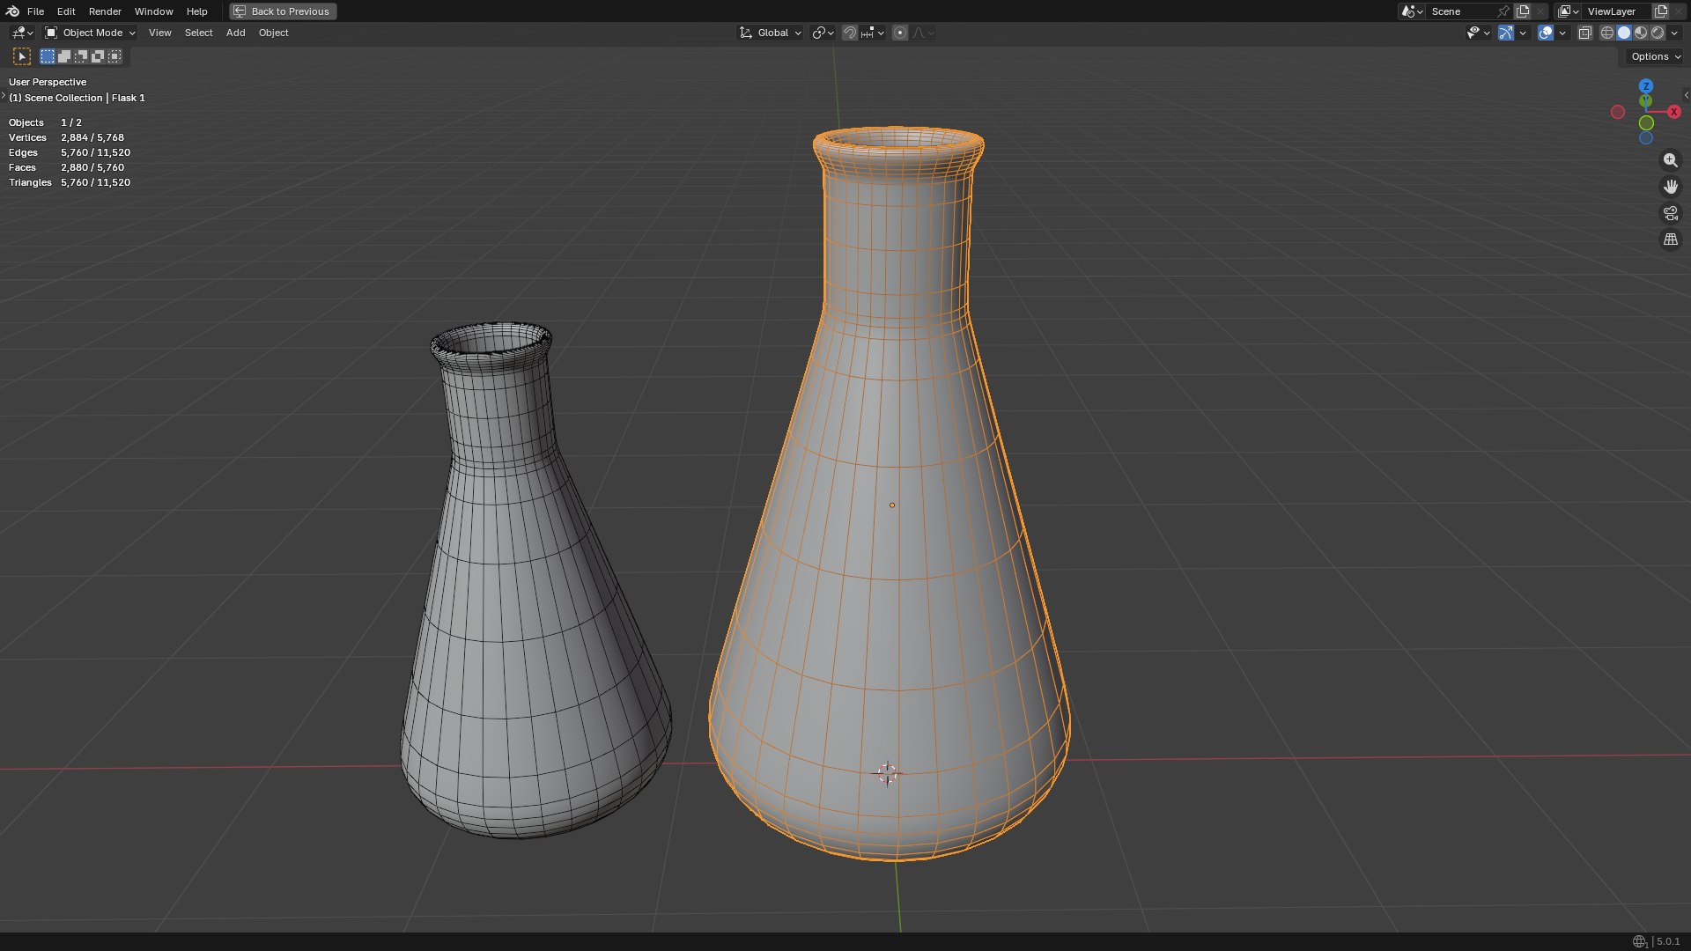The image size is (1691, 951).
Task: Switch to Rendered viewport shading
Action: tap(1658, 33)
